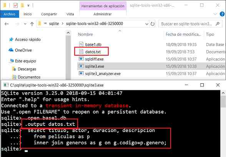Click the base1.db file icon

tap(81, 44)
